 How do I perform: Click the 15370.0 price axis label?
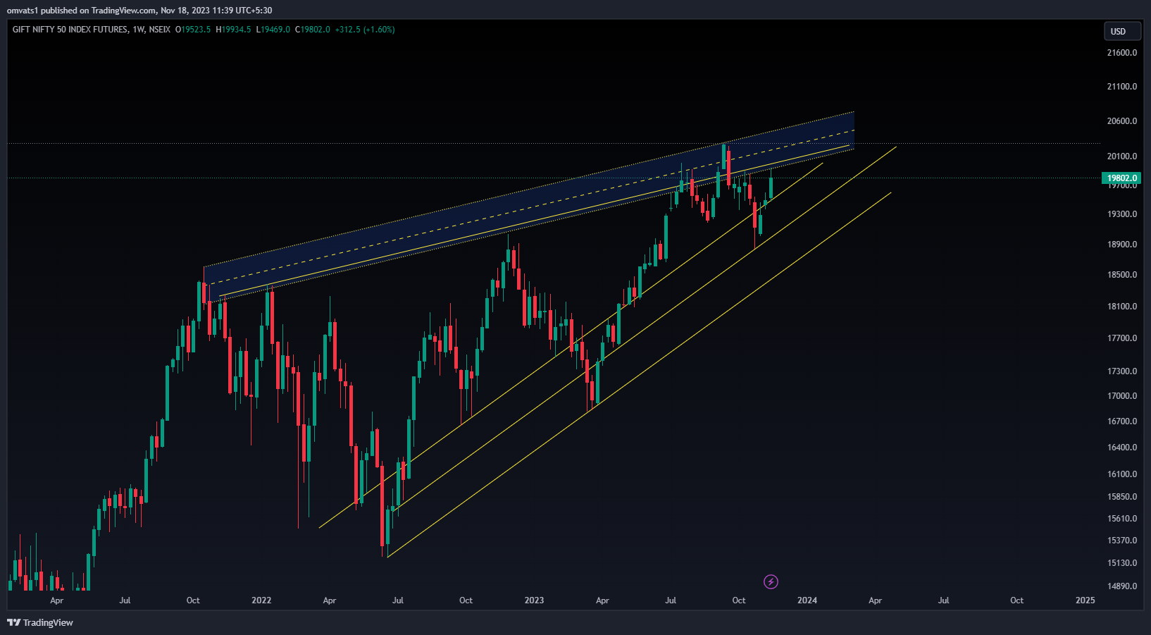[1122, 541]
